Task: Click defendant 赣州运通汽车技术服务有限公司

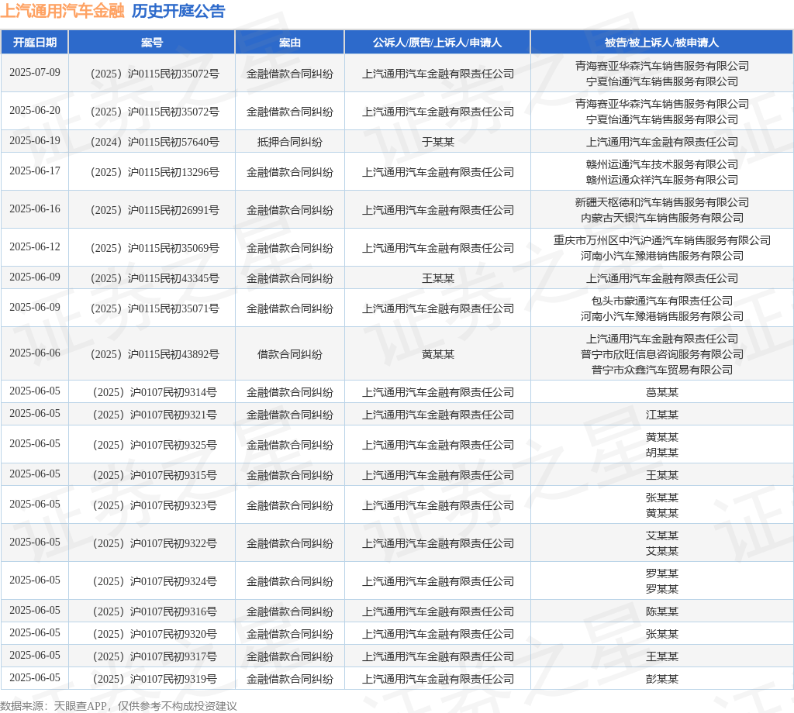Action: [662, 164]
